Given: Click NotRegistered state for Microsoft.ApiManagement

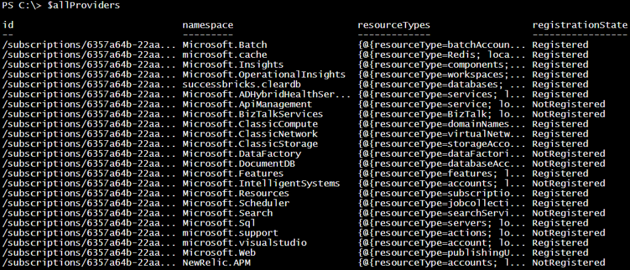Looking at the screenshot, I should click(x=568, y=104).
